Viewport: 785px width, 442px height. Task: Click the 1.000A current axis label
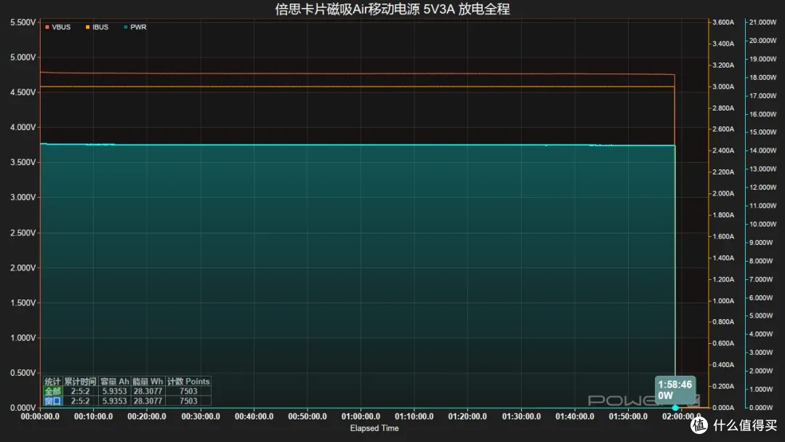coord(723,301)
